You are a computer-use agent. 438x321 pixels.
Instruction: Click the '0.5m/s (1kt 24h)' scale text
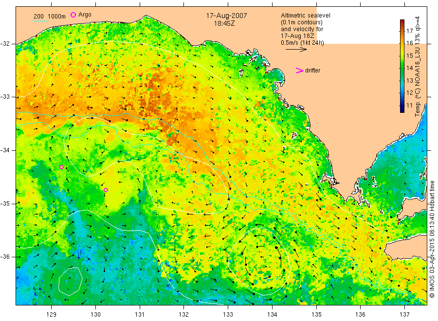[x=302, y=43]
